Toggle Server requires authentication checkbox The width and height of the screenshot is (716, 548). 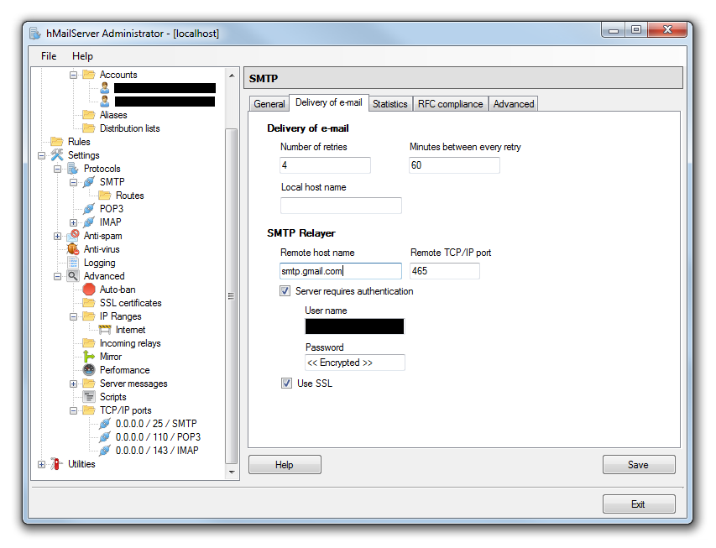[x=286, y=291]
